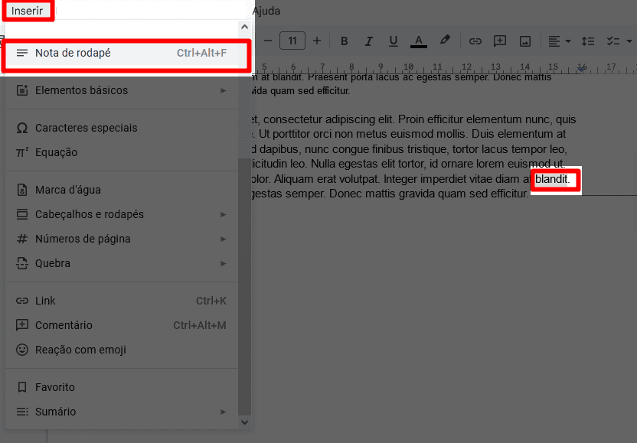Toggle italic formatting
This screenshot has height=443, width=637.
[x=368, y=41]
